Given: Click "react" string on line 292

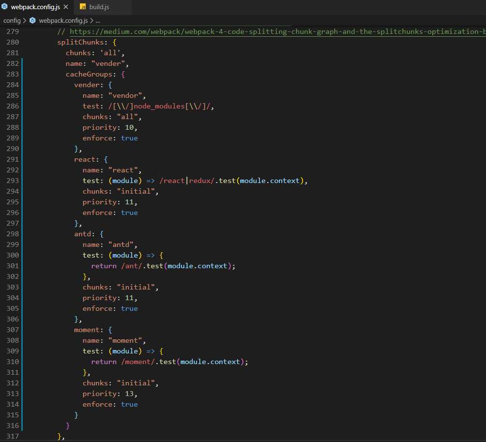Looking at the screenshot, I should tap(123, 170).
